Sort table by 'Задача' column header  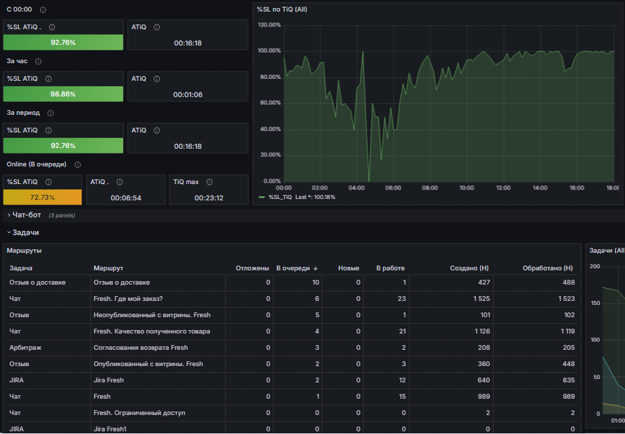(20, 268)
